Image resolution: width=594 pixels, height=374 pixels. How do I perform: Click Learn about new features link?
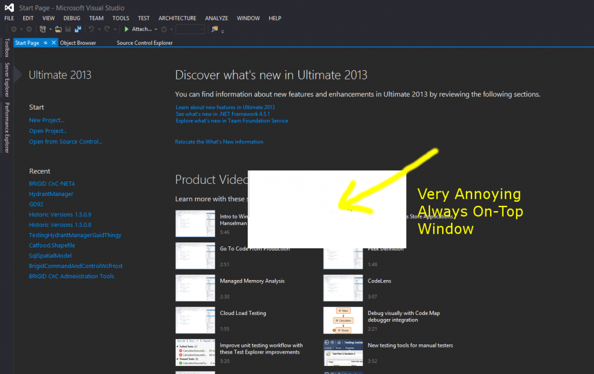[226, 107]
